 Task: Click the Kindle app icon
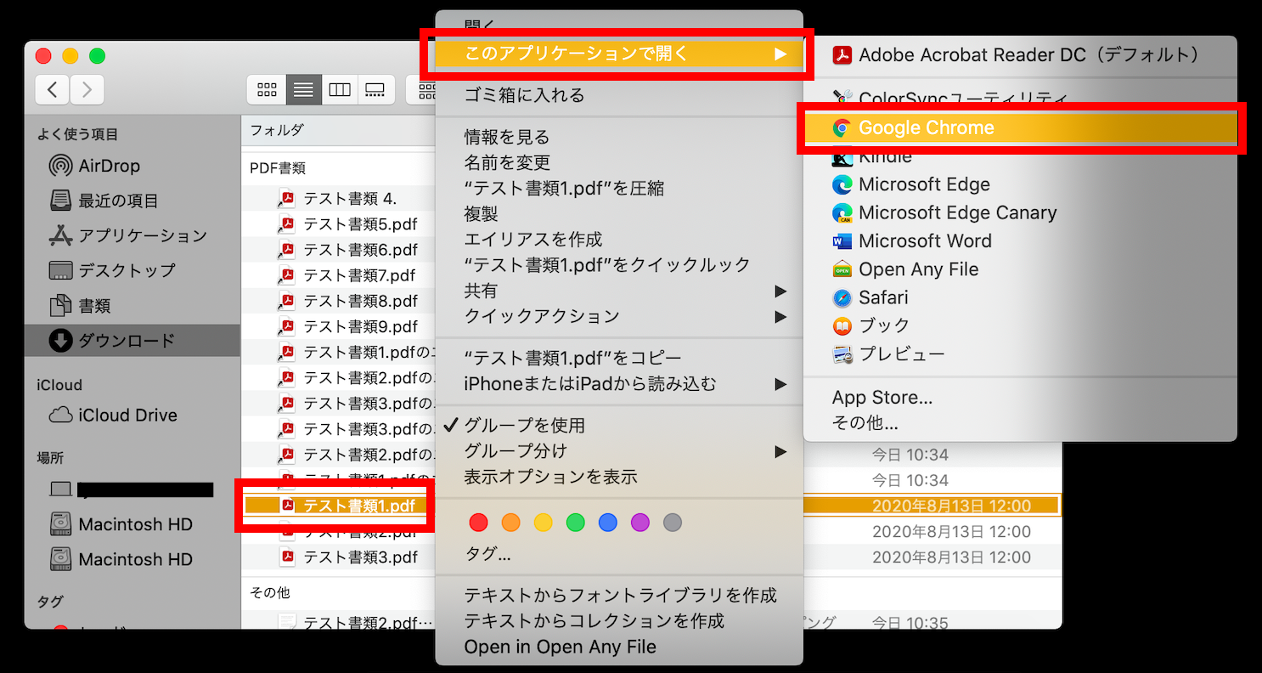pos(842,156)
